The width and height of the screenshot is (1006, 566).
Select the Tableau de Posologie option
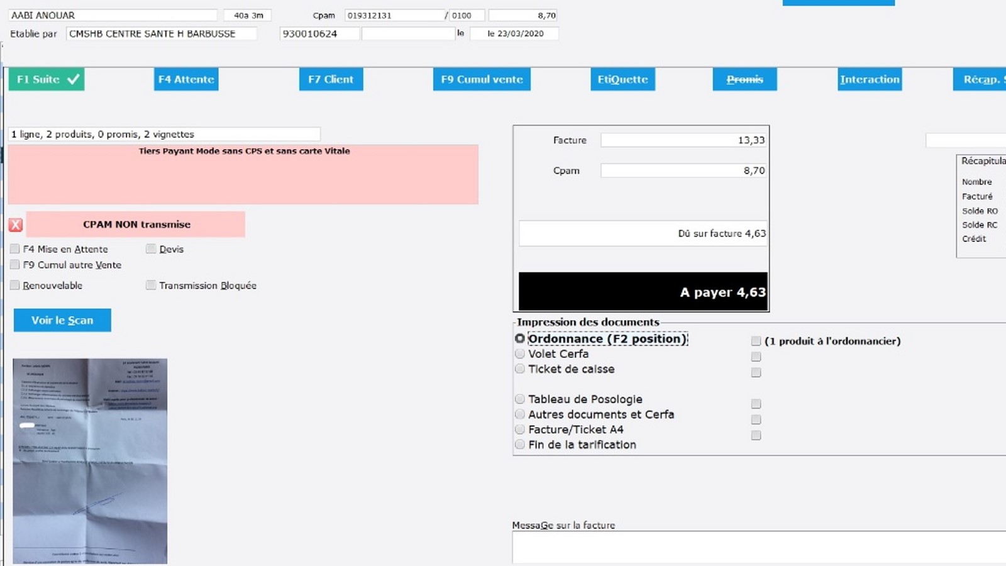click(520, 399)
